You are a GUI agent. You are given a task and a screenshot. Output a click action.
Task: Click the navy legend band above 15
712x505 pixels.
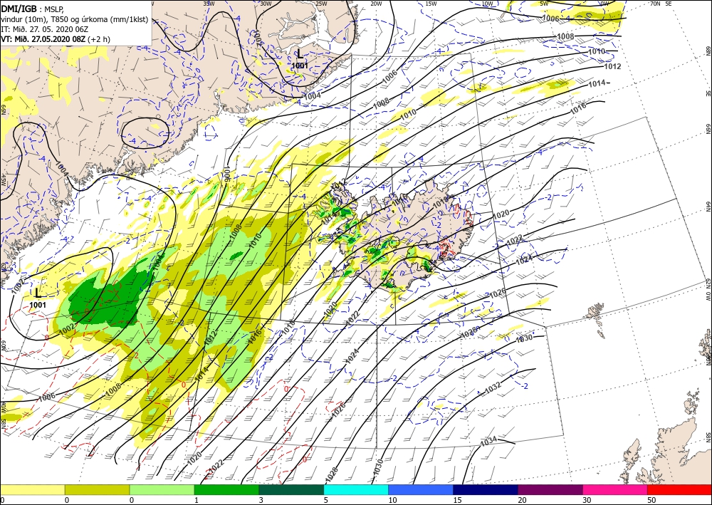(x=486, y=489)
